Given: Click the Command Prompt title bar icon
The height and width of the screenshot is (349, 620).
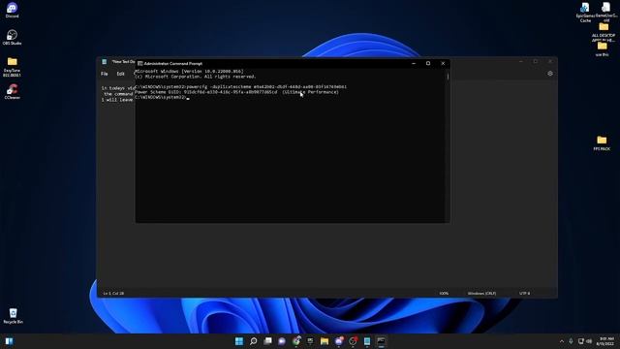Looking at the screenshot, I should pos(139,63).
